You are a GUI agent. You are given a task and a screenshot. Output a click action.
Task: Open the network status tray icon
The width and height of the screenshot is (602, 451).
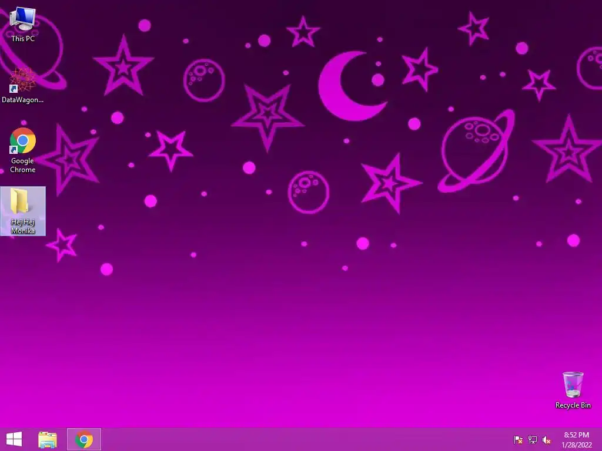[x=533, y=439]
